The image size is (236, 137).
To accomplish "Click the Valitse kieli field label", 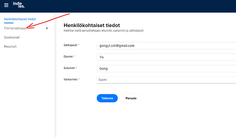I will [71, 79].
